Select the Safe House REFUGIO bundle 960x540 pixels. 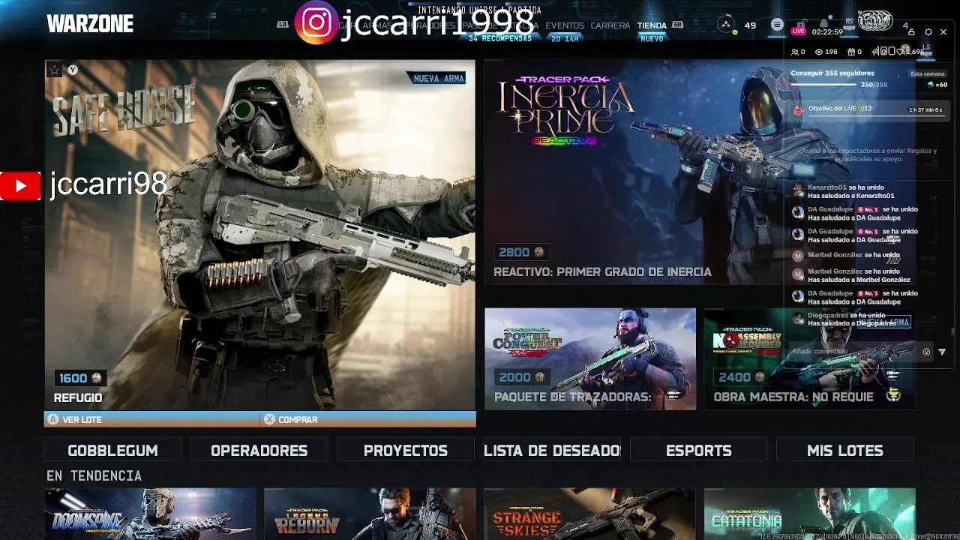(259, 235)
